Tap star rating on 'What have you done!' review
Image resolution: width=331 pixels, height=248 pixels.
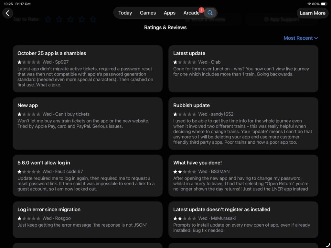185,171
